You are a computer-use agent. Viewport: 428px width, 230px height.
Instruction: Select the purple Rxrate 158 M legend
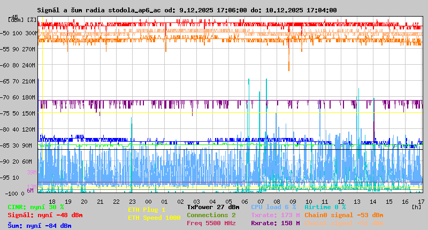[x=275, y=223]
